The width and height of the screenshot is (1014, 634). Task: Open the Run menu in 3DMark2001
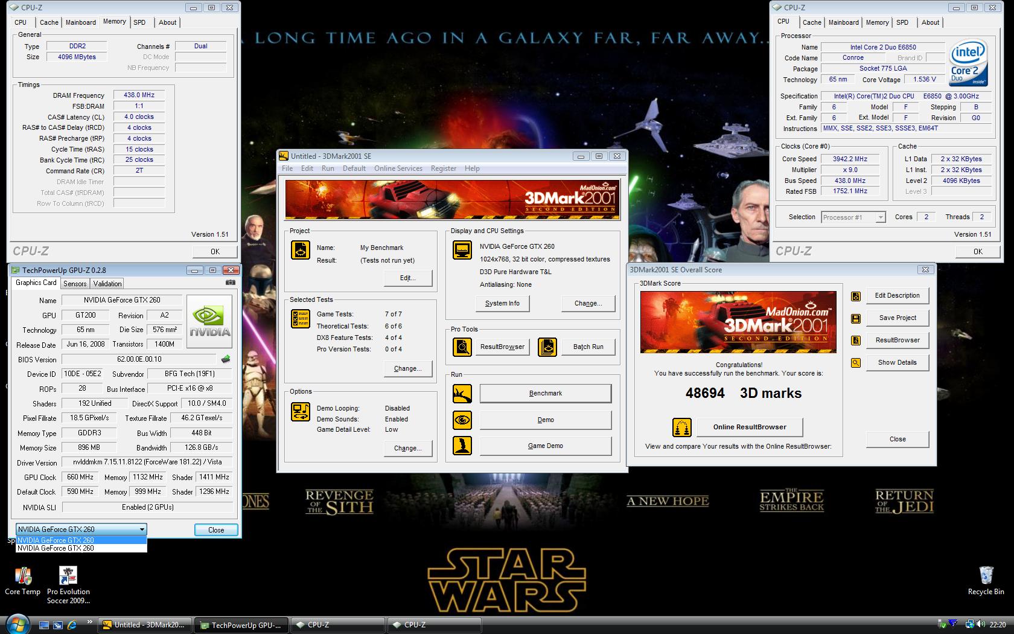[328, 168]
